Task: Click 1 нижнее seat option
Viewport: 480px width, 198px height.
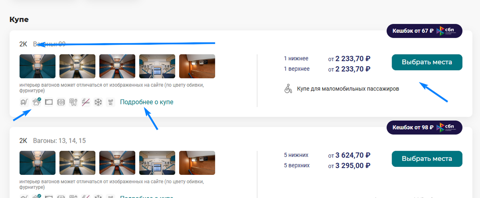Action: pyautogui.click(x=296, y=58)
